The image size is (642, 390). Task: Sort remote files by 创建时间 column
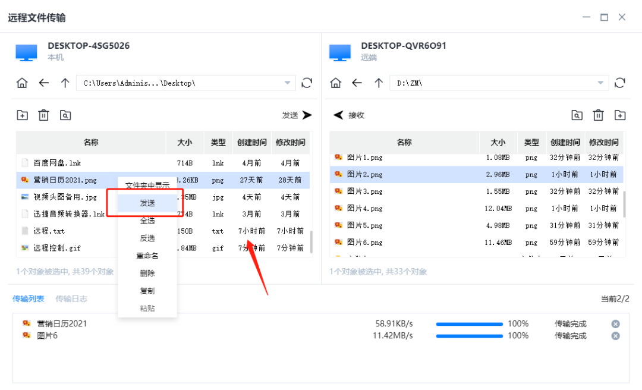[565, 142]
